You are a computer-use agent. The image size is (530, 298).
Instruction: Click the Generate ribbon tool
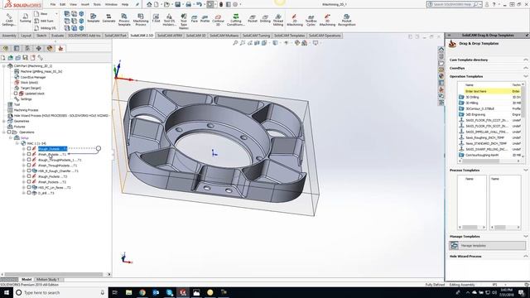click(108, 18)
